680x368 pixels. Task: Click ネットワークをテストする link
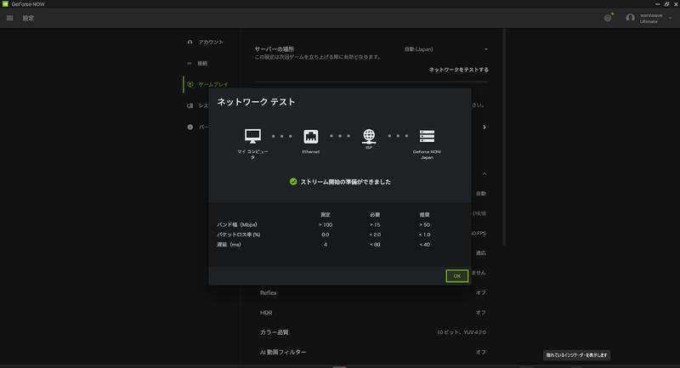pyautogui.click(x=459, y=70)
